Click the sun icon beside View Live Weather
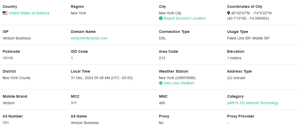The image size is (299, 129). [x=161, y=83]
